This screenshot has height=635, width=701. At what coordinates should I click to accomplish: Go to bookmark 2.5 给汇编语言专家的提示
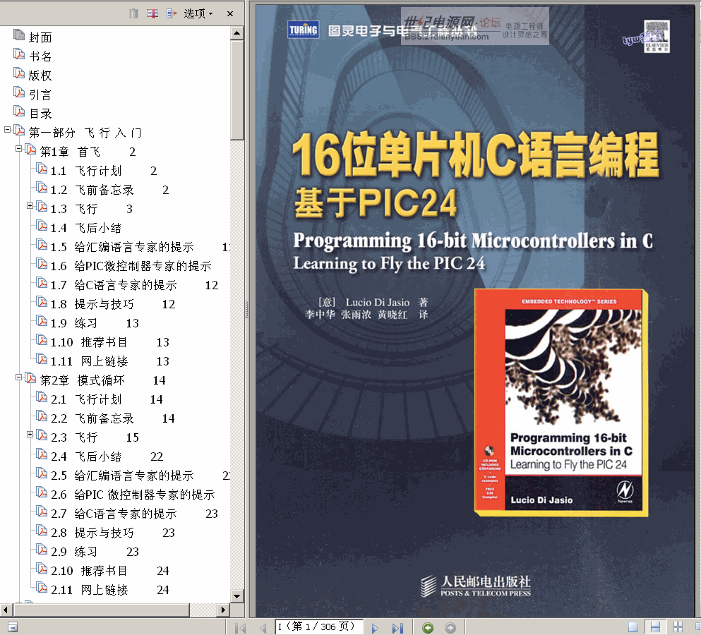point(122,476)
